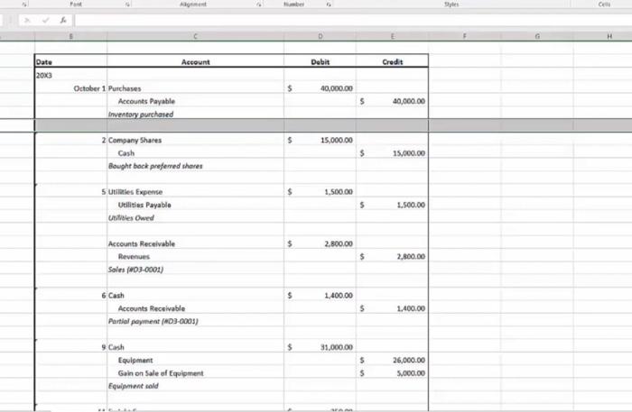Select column C header

click(196, 36)
